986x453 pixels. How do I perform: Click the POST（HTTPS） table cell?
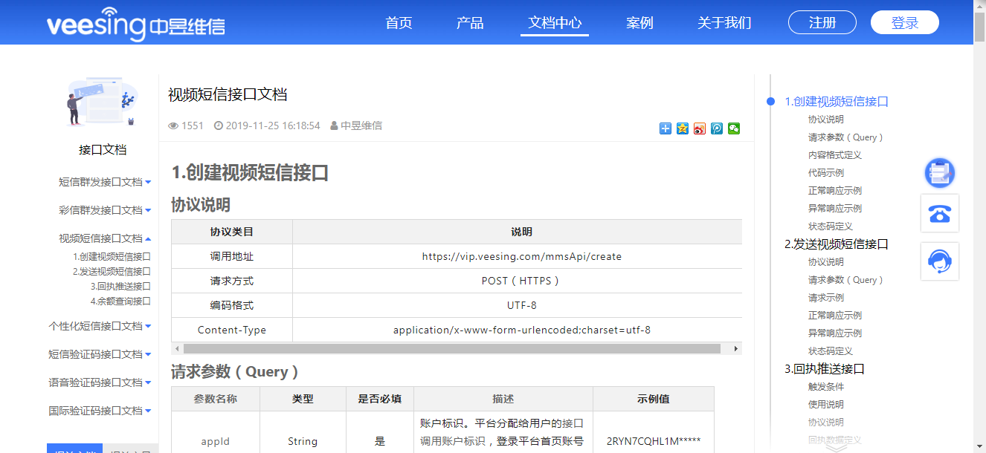tap(521, 281)
